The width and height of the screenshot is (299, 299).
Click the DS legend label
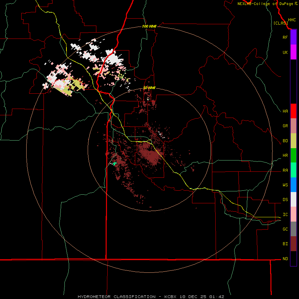click(285, 200)
